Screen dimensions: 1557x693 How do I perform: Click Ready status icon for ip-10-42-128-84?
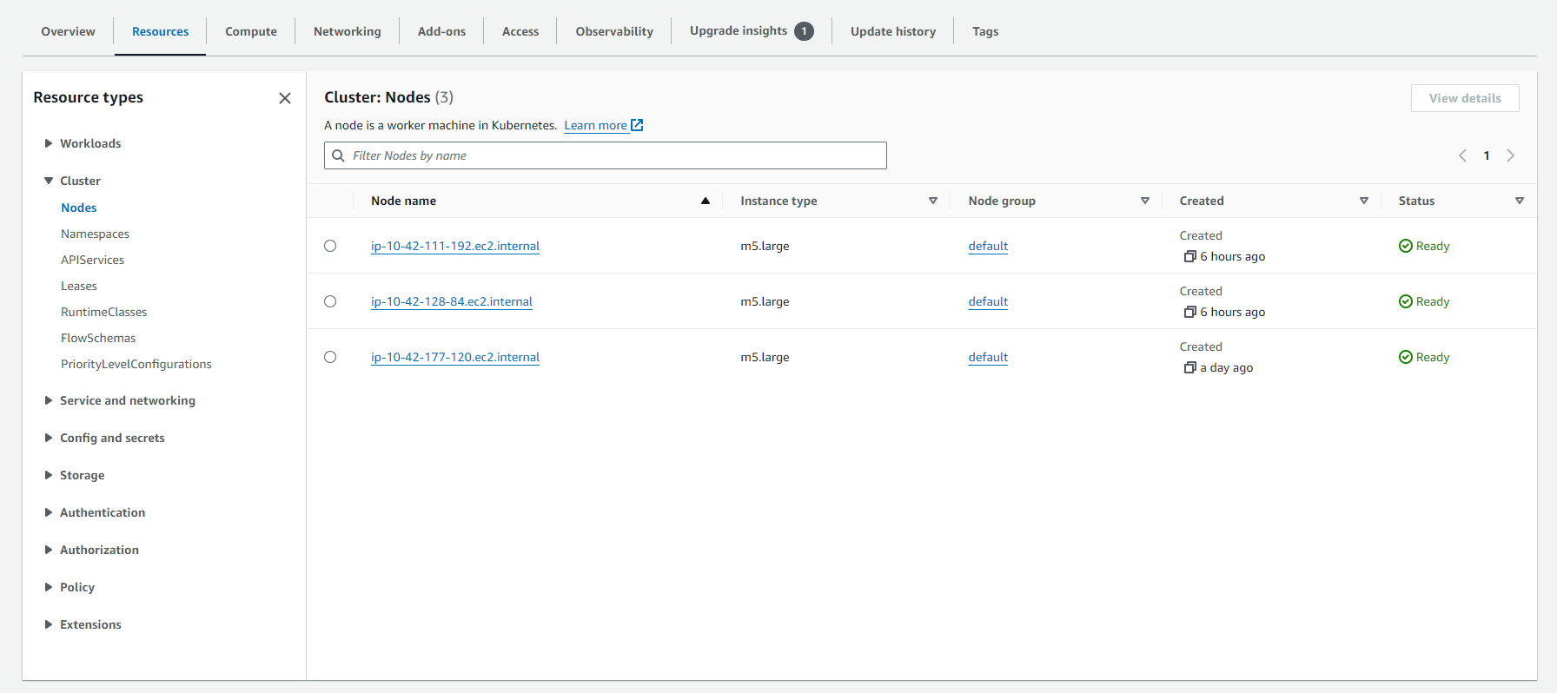point(1406,301)
